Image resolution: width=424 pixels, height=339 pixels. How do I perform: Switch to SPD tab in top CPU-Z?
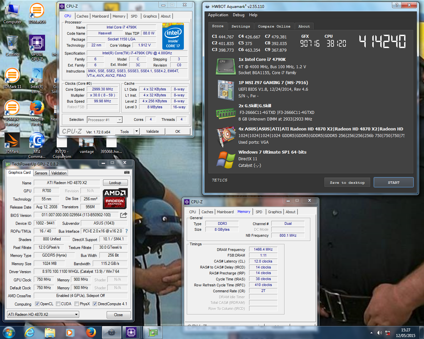coord(134,16)
